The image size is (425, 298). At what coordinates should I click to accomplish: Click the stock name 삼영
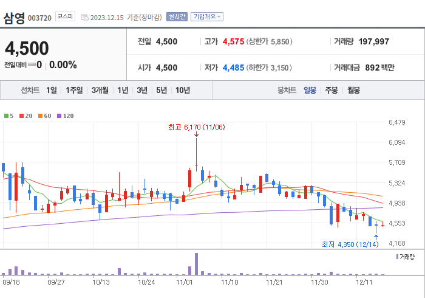(14, 18)
